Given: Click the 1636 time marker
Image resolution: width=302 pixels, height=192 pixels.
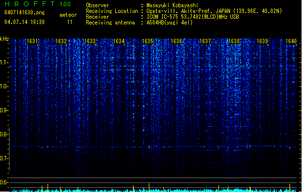Looking at the screenshot, I should [x=176, y=41].
